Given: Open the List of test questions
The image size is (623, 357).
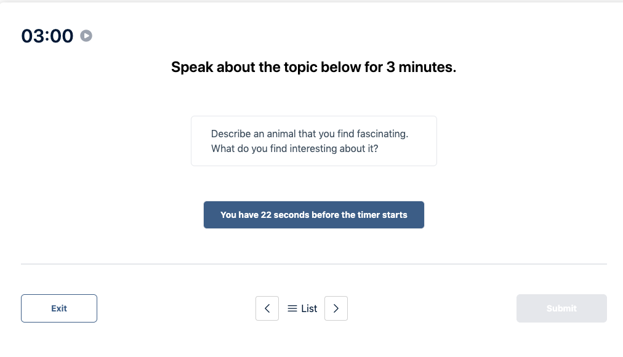Looking at the screenshot, I should 302,308.
